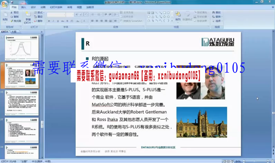
Task: Open the Replace (替换) dropdown
Action: coord(217,16)
